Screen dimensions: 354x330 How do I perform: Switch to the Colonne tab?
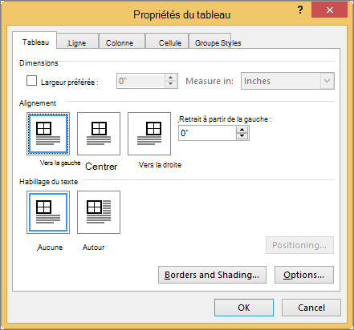(x=120, y=42)
